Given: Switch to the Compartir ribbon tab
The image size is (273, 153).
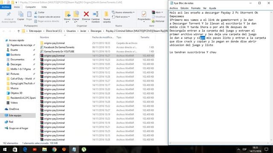Looking at the screenshot, I should [30, 7].
